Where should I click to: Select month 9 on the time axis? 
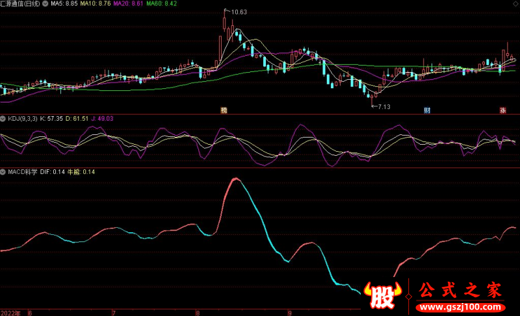[289, 312]
